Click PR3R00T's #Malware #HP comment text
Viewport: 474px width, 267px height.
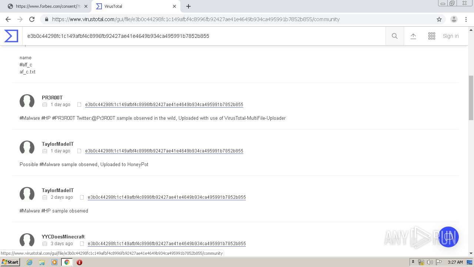(x=153, y=118)
